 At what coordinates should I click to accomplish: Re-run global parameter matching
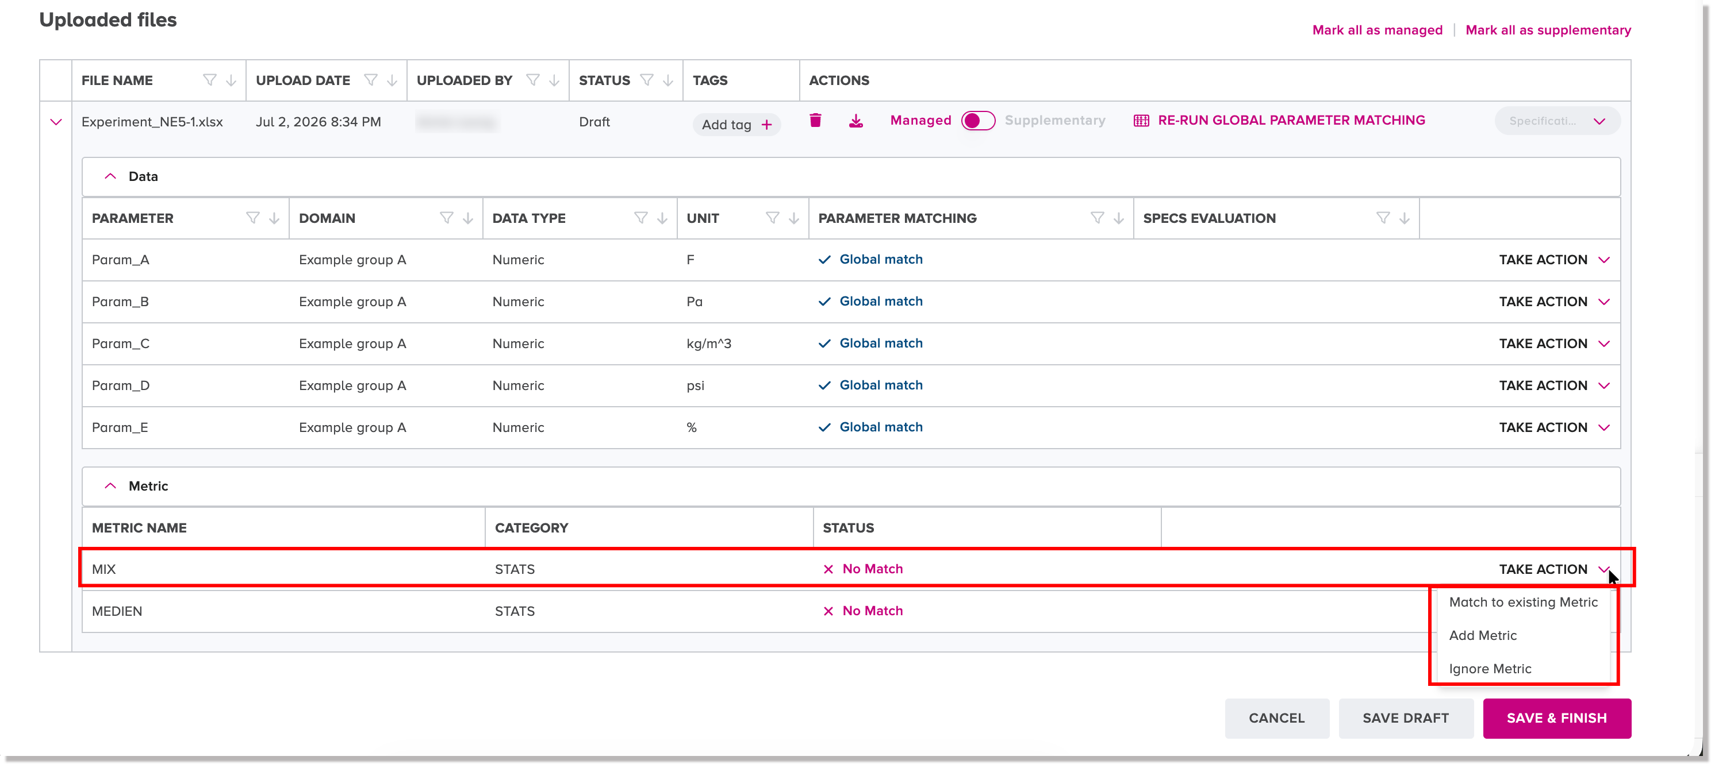[1279, 121]
